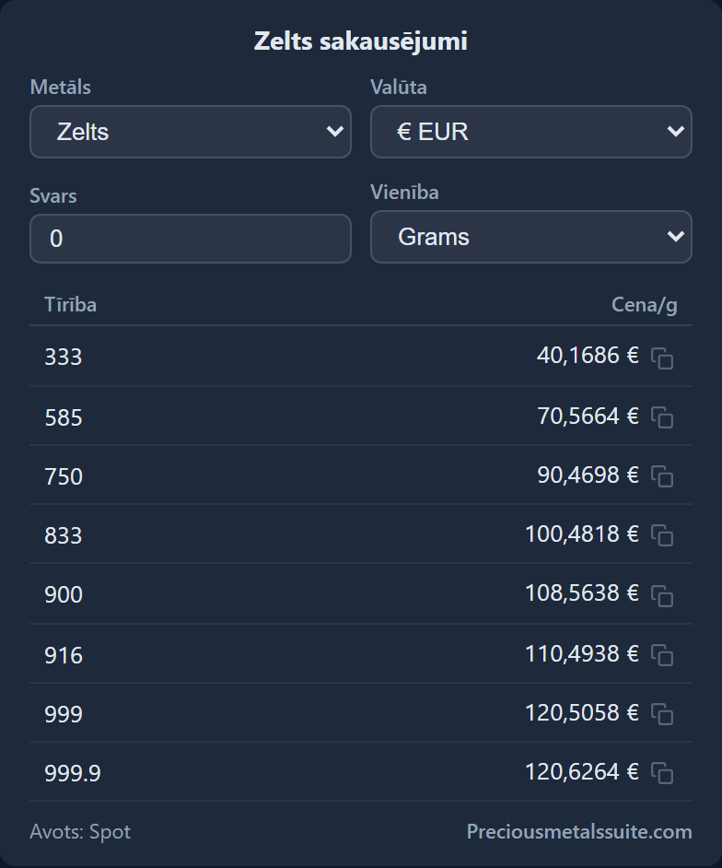Click the Svars weight input field
722x868 pixels.
click(191, 239)
